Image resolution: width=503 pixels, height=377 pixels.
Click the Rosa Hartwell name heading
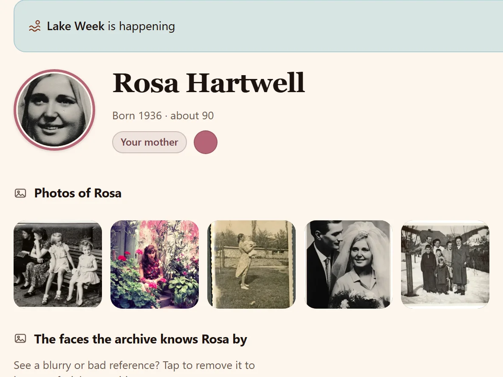coord(209,83)
